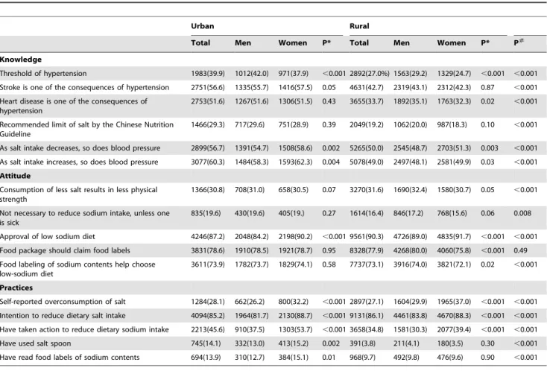Click the cell 2753(51.6)
Screen dimensions: 547x371
point(208,101)
